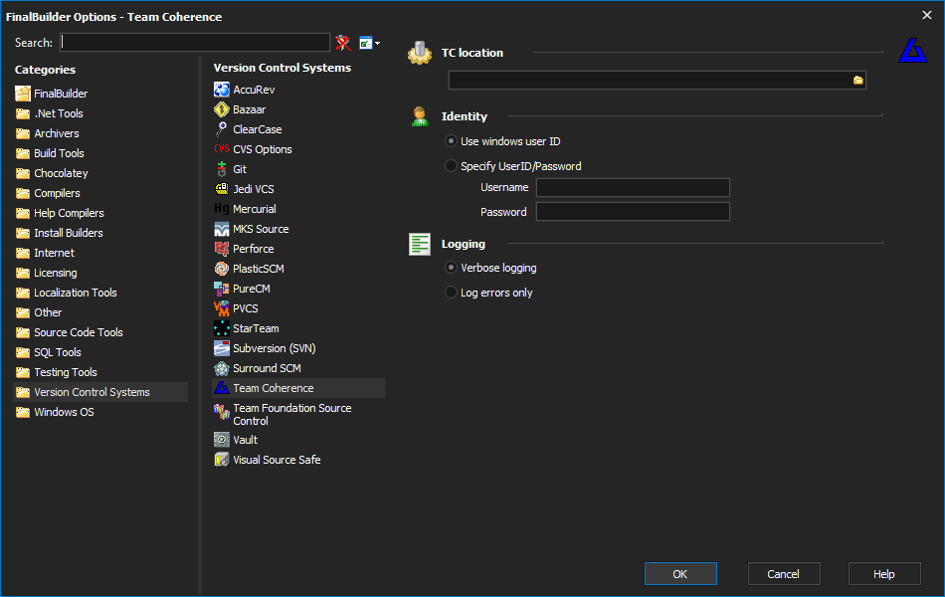
Task: Select Specify UserID/Password radio button
Action: (x=451, y=166)
